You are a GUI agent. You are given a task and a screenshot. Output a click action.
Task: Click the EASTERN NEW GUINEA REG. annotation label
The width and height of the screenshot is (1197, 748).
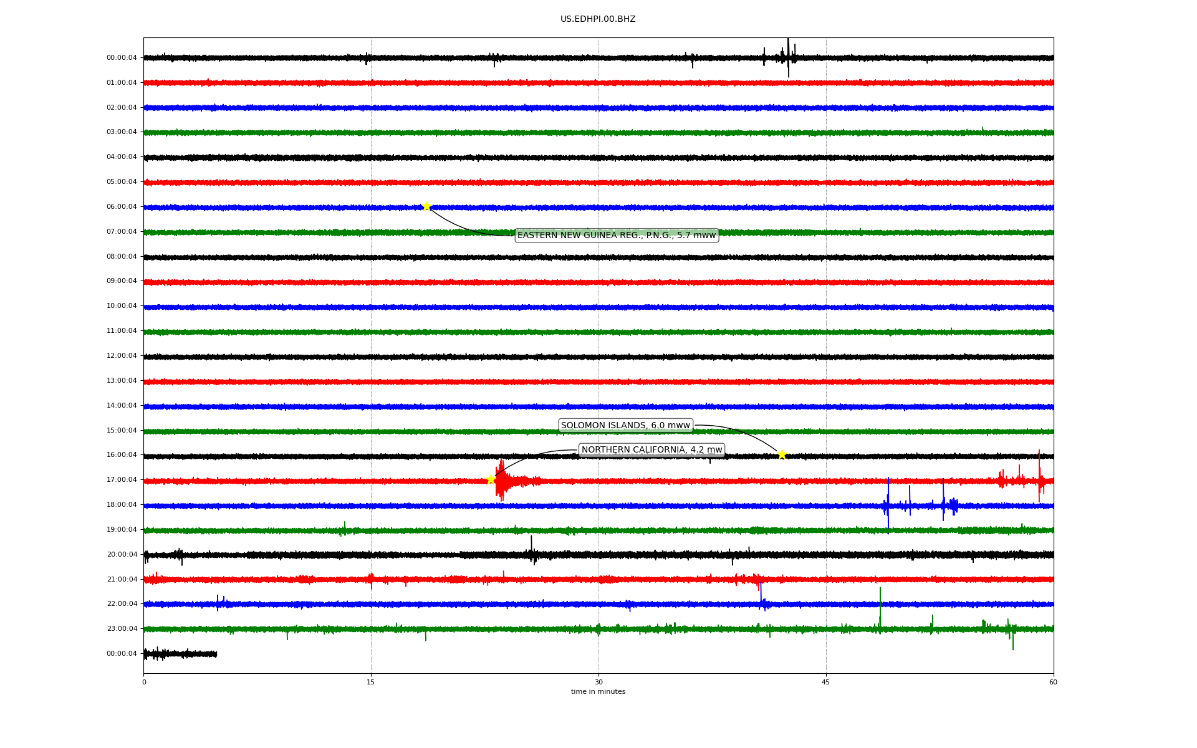(x=616, y=235)
